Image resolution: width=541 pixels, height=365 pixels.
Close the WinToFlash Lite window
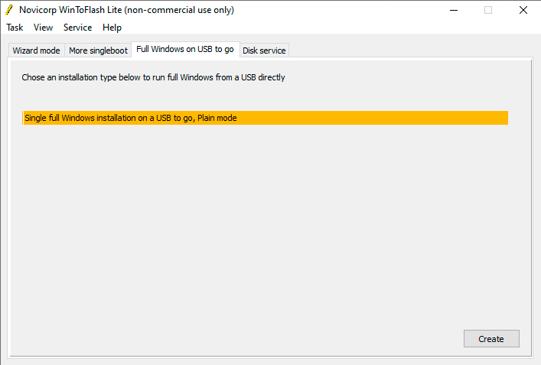coord(523,10)
